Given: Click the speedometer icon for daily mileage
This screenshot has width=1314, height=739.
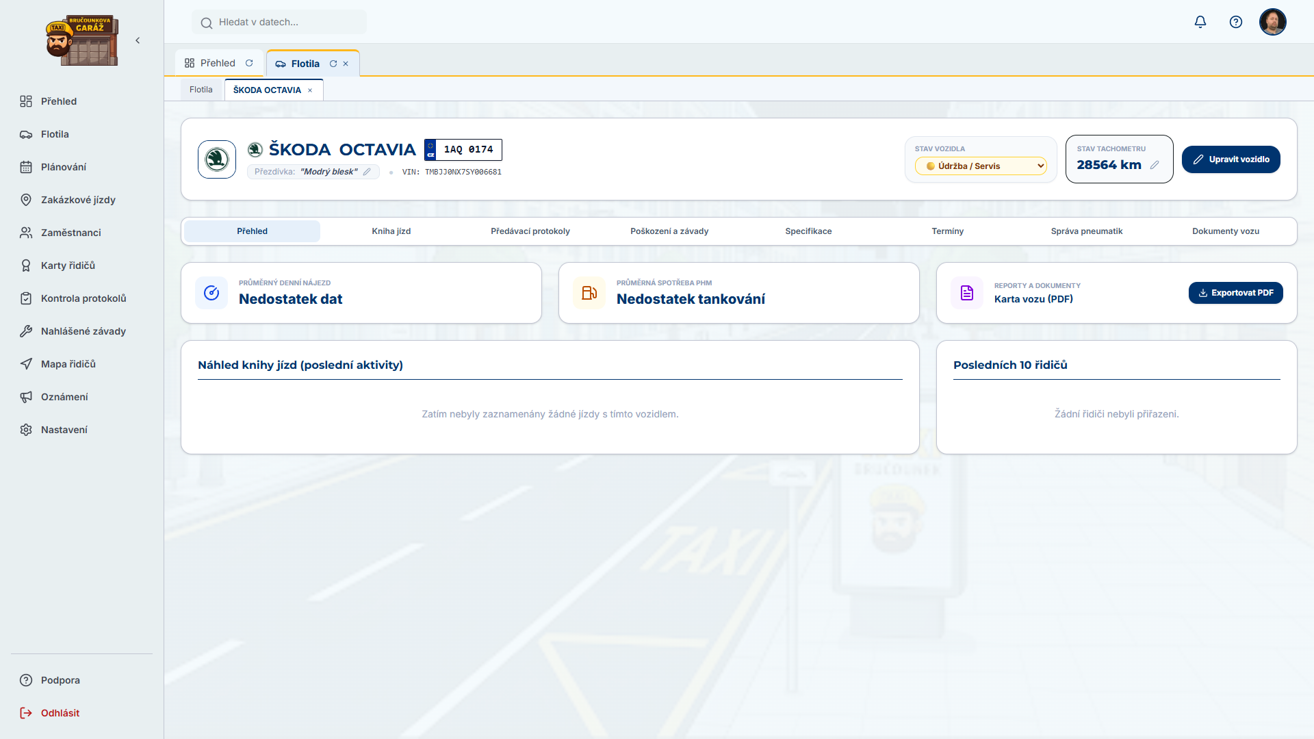Looking at the screenshot, I should tap(211, 293).
